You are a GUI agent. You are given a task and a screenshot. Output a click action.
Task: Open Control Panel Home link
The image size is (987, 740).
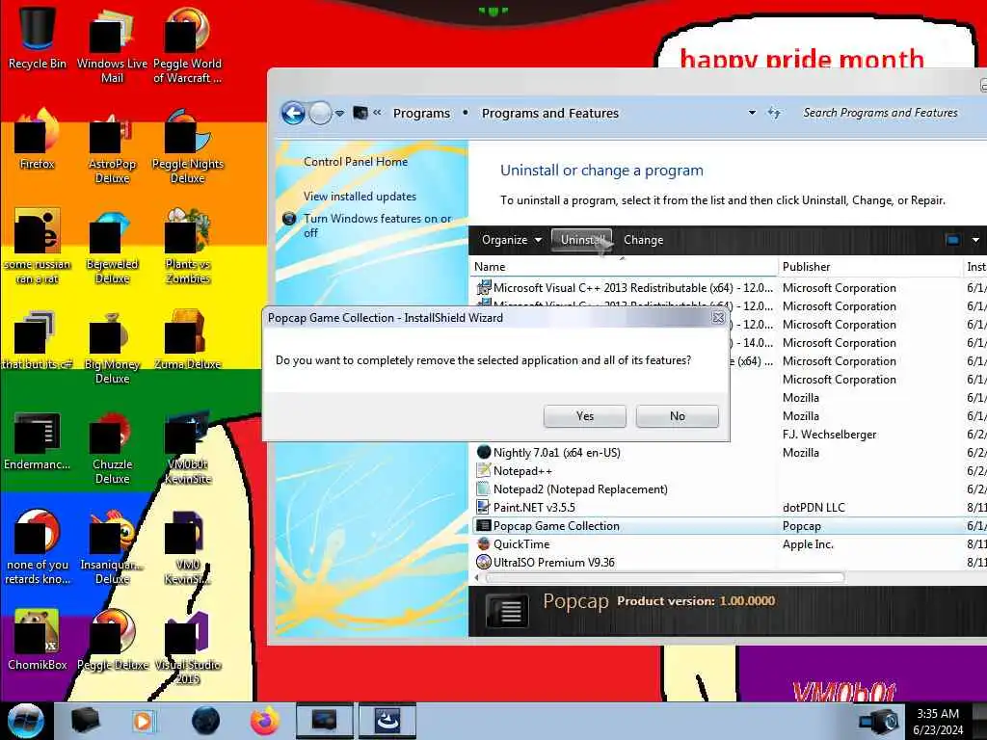tap(356, 162)
